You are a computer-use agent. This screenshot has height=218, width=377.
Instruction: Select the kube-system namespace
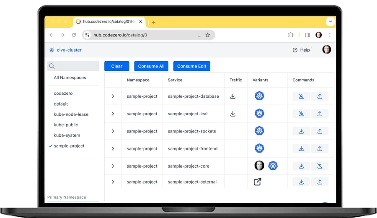tap(67, 135)
